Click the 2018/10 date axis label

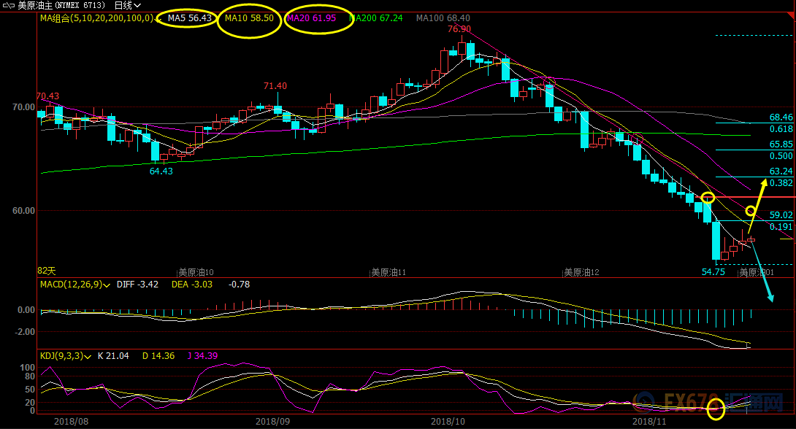click(x=448, y=422)
